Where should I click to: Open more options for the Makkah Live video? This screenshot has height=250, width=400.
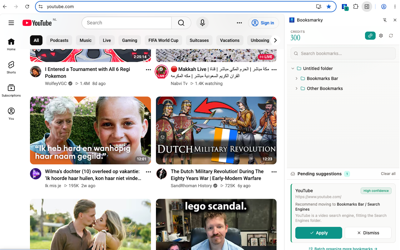[x=274, y=70]
